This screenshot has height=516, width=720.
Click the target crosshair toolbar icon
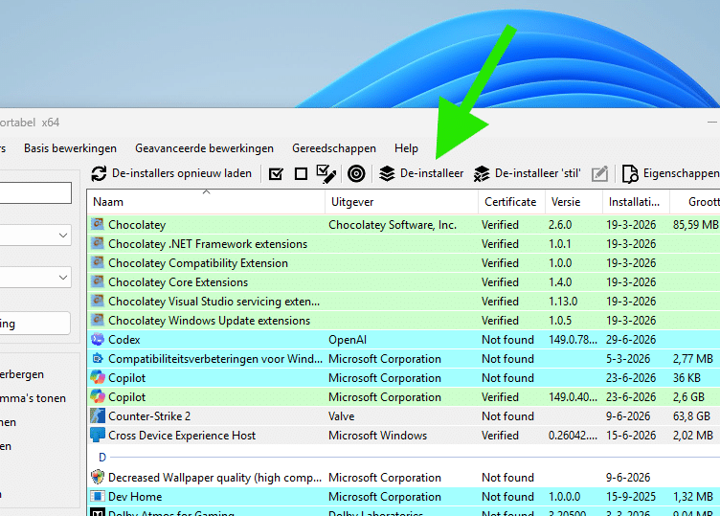(356, 173)
